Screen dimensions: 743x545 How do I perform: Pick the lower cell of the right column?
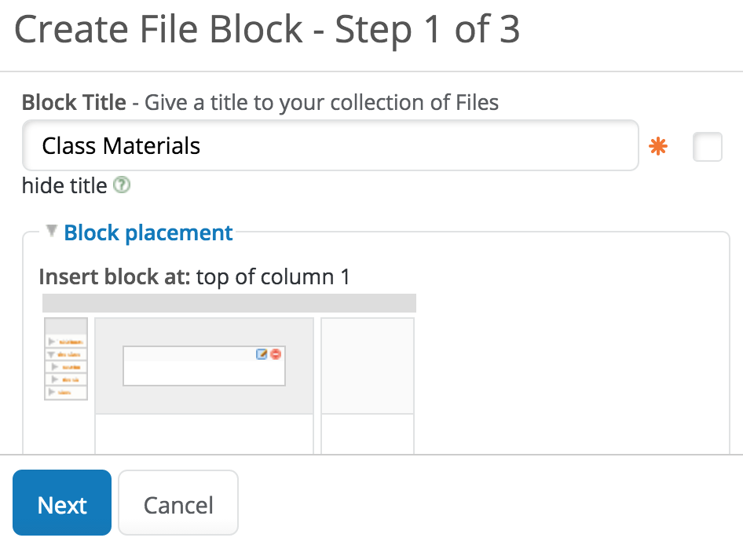click(x=368, y=434)
